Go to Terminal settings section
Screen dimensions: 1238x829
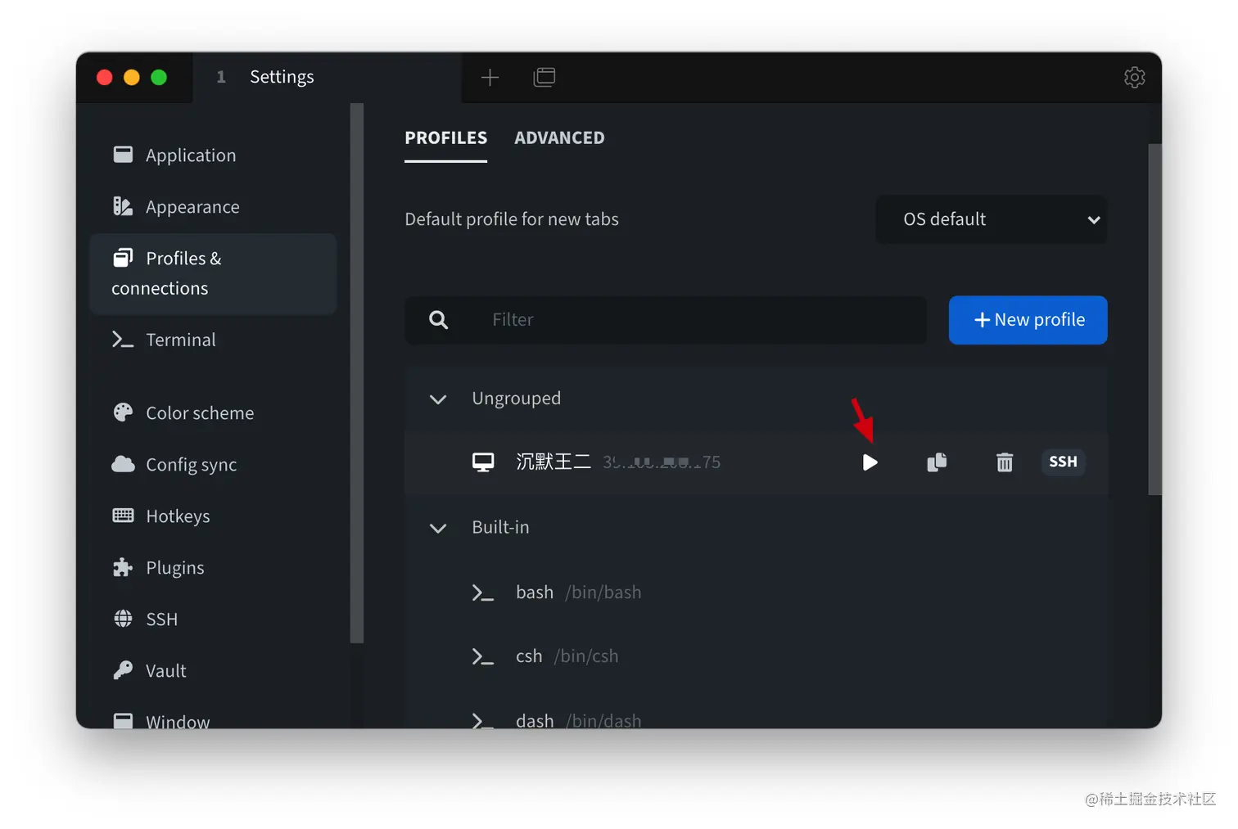[213, 340]
